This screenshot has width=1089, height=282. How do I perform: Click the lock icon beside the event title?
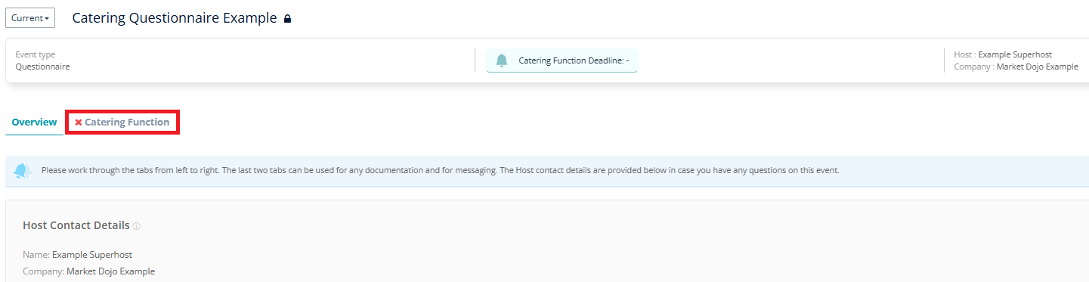point(287,19)
